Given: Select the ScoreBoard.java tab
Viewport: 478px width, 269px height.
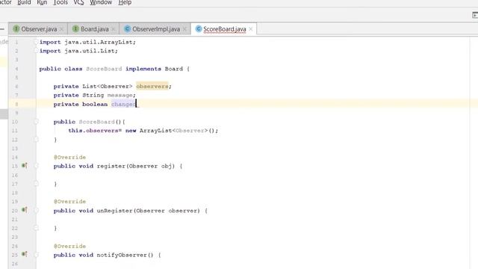Looking at the screenshot, I should pos(224,29).
